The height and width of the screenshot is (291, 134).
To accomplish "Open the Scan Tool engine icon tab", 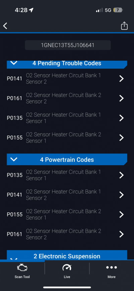I will [22, 271].
